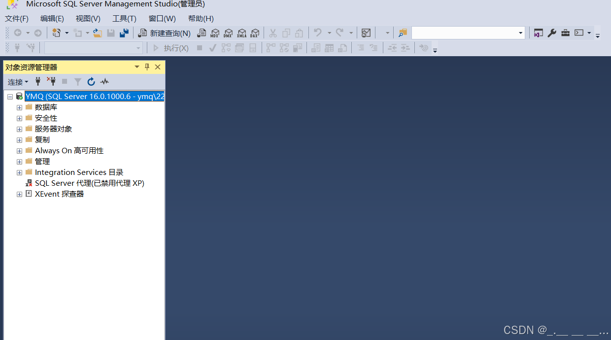Click the Navigate Backward arrow icon
The width and height of the screenshot is (611, 340).
18,33
